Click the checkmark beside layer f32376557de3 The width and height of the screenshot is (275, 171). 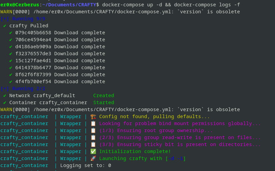tap(11, 54)
